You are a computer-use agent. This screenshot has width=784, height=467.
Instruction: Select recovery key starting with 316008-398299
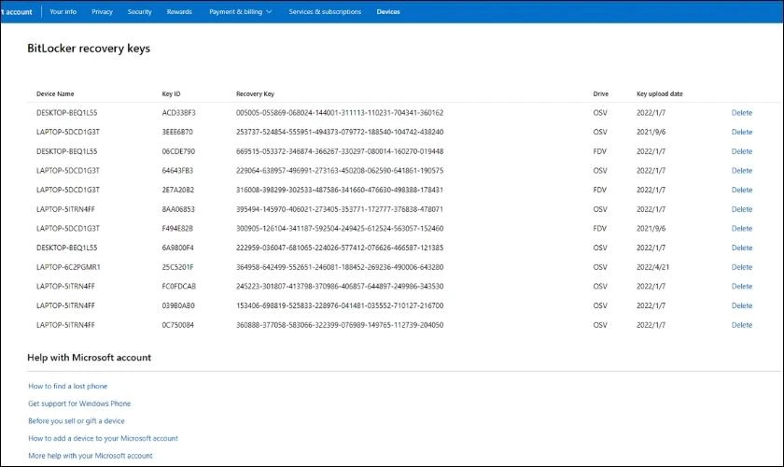340,190
